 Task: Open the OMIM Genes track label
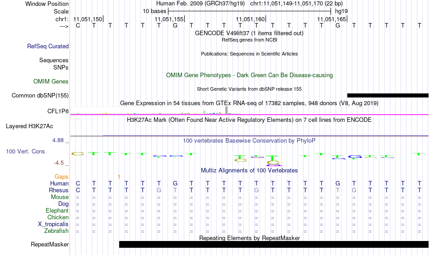tap(51, 81)
